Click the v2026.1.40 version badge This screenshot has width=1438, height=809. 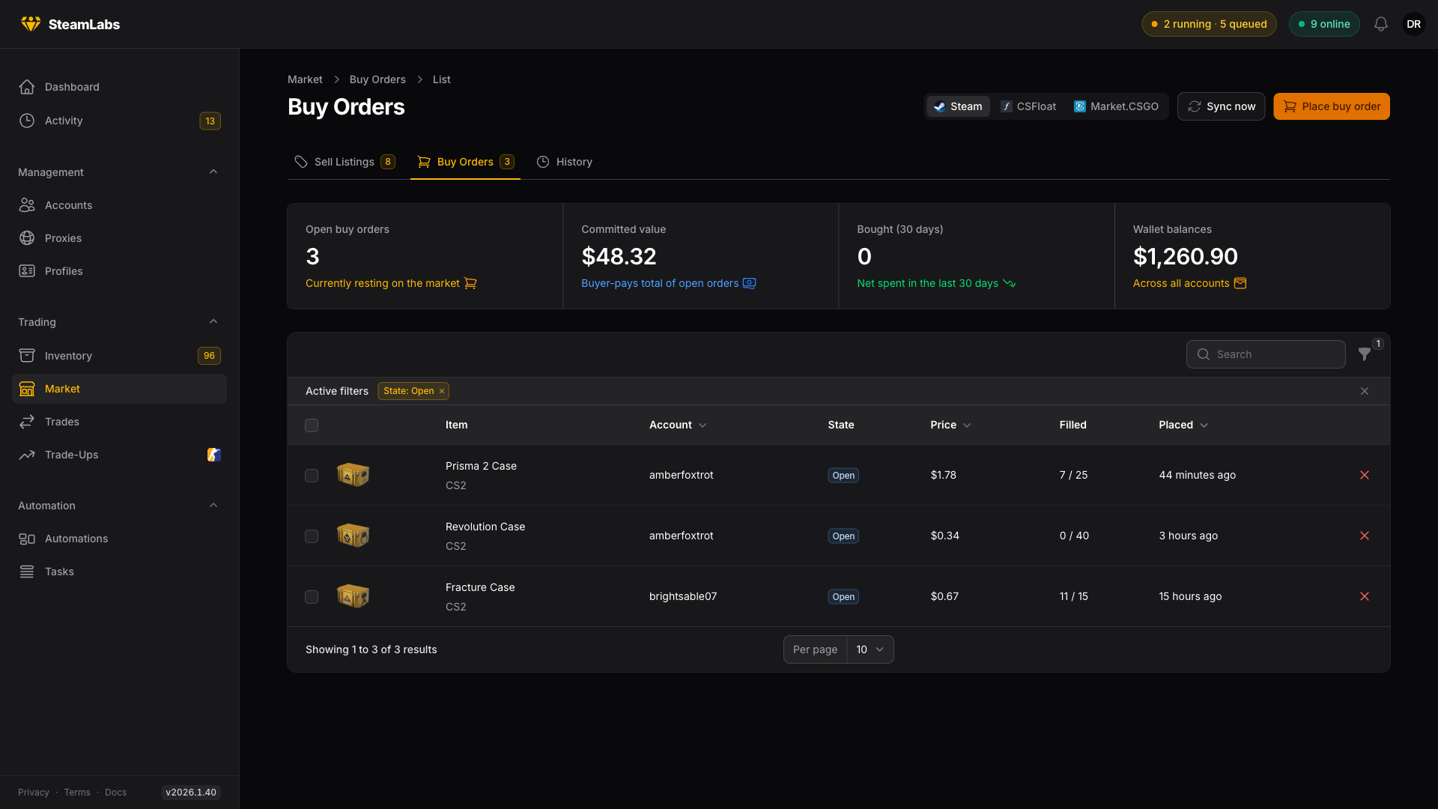coord(191,793)
